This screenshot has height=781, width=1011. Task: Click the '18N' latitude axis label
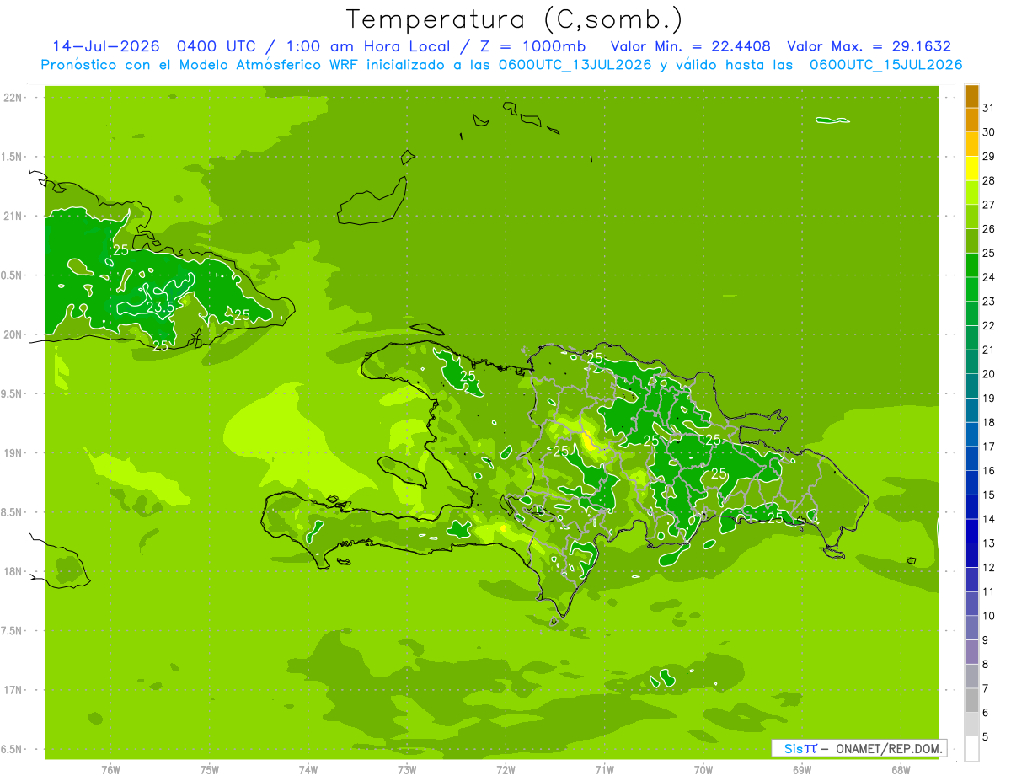[12, 571]
